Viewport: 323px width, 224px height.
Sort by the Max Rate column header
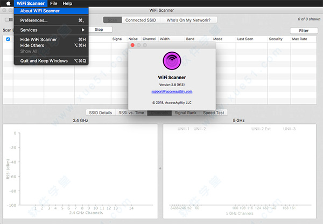pos(299,39)
